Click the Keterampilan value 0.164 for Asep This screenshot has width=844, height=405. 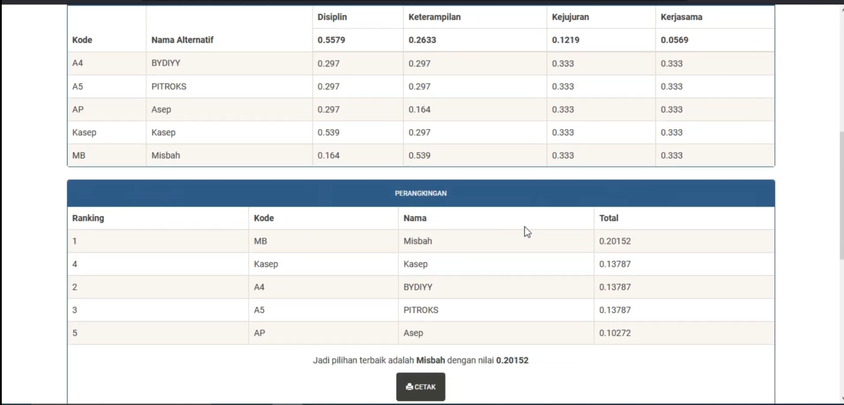(x=419, y=109)
